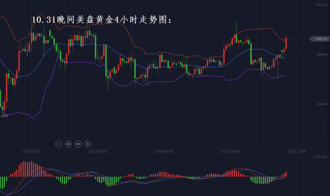Zoom in the chart with plus icon
The height and width of the screenshot is (196, 330).
pyautogui.click(x=88, y=144)
